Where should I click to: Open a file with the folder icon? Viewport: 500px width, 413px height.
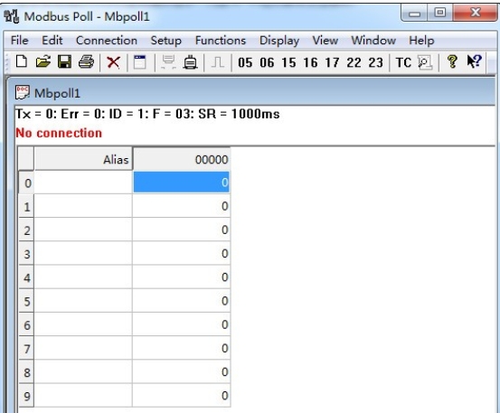click(x=43, y=61)
